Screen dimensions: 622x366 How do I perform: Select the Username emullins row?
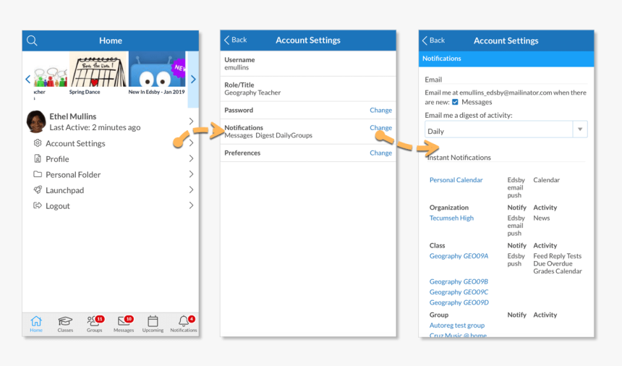click(308, 64)
